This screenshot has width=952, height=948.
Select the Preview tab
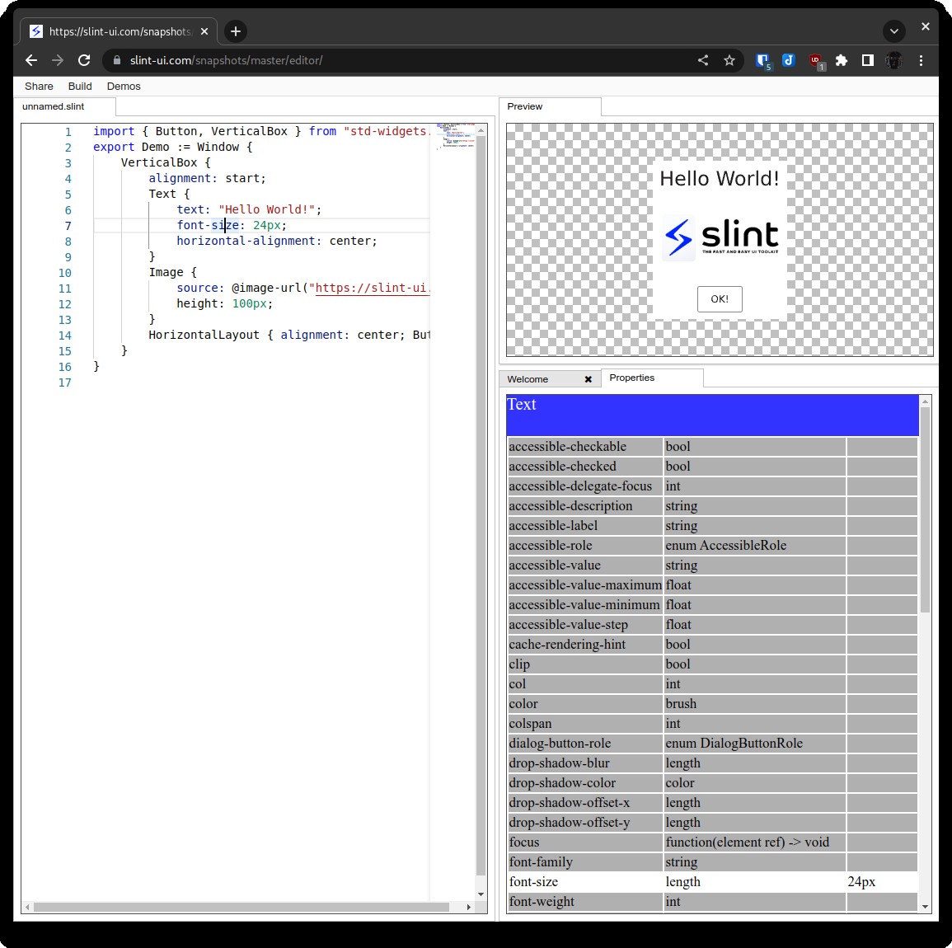tap(550, 106)
